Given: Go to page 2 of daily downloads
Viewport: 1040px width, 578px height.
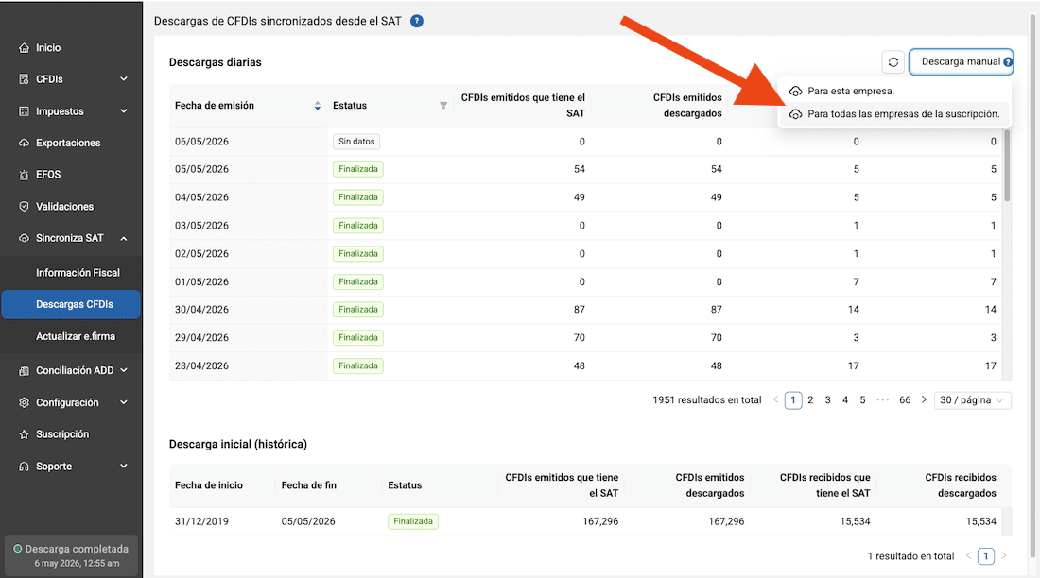Looking at the screenshot, I should tap(810, 400).
